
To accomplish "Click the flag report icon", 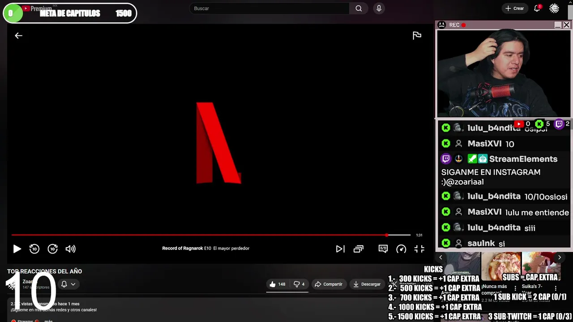I will [417, 36].
